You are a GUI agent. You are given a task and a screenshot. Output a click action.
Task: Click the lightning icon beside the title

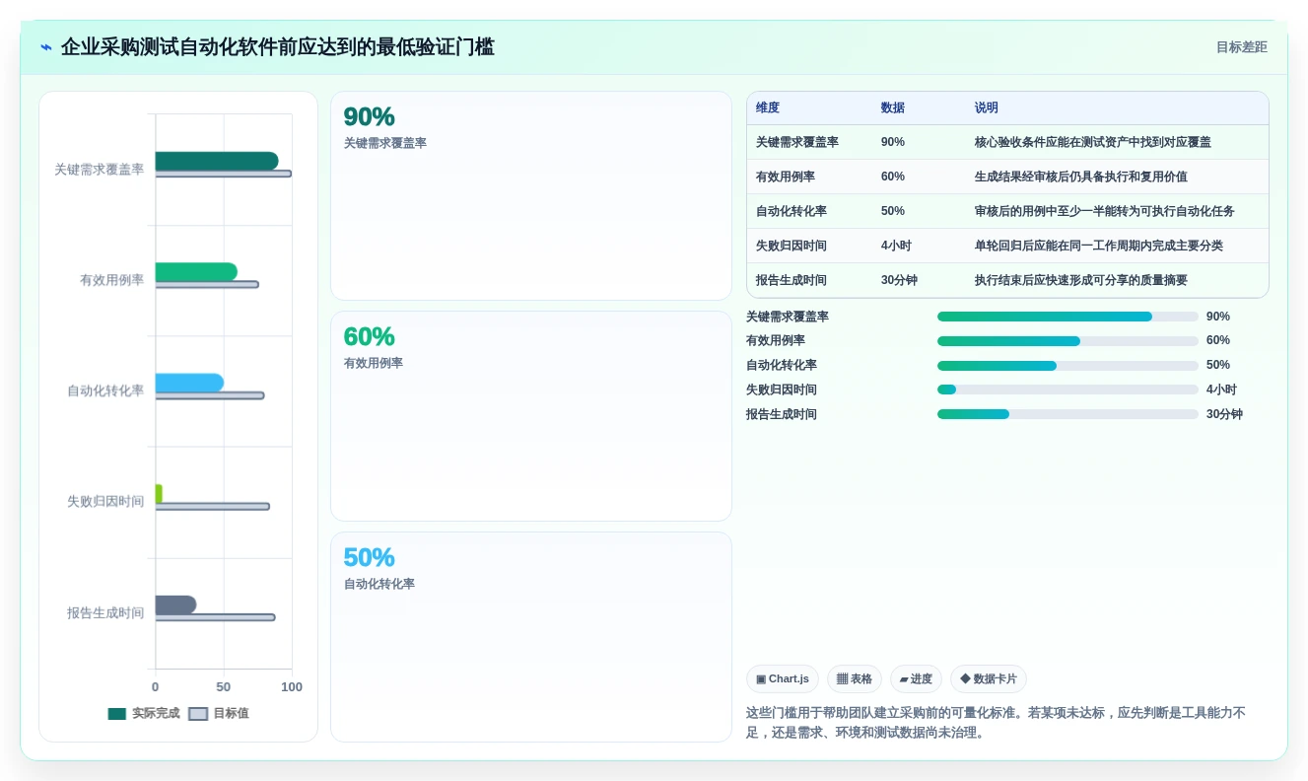coord(45,47)
